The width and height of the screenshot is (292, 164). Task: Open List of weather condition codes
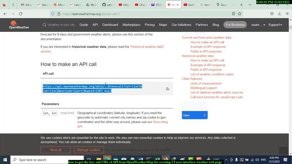(212, 74)
